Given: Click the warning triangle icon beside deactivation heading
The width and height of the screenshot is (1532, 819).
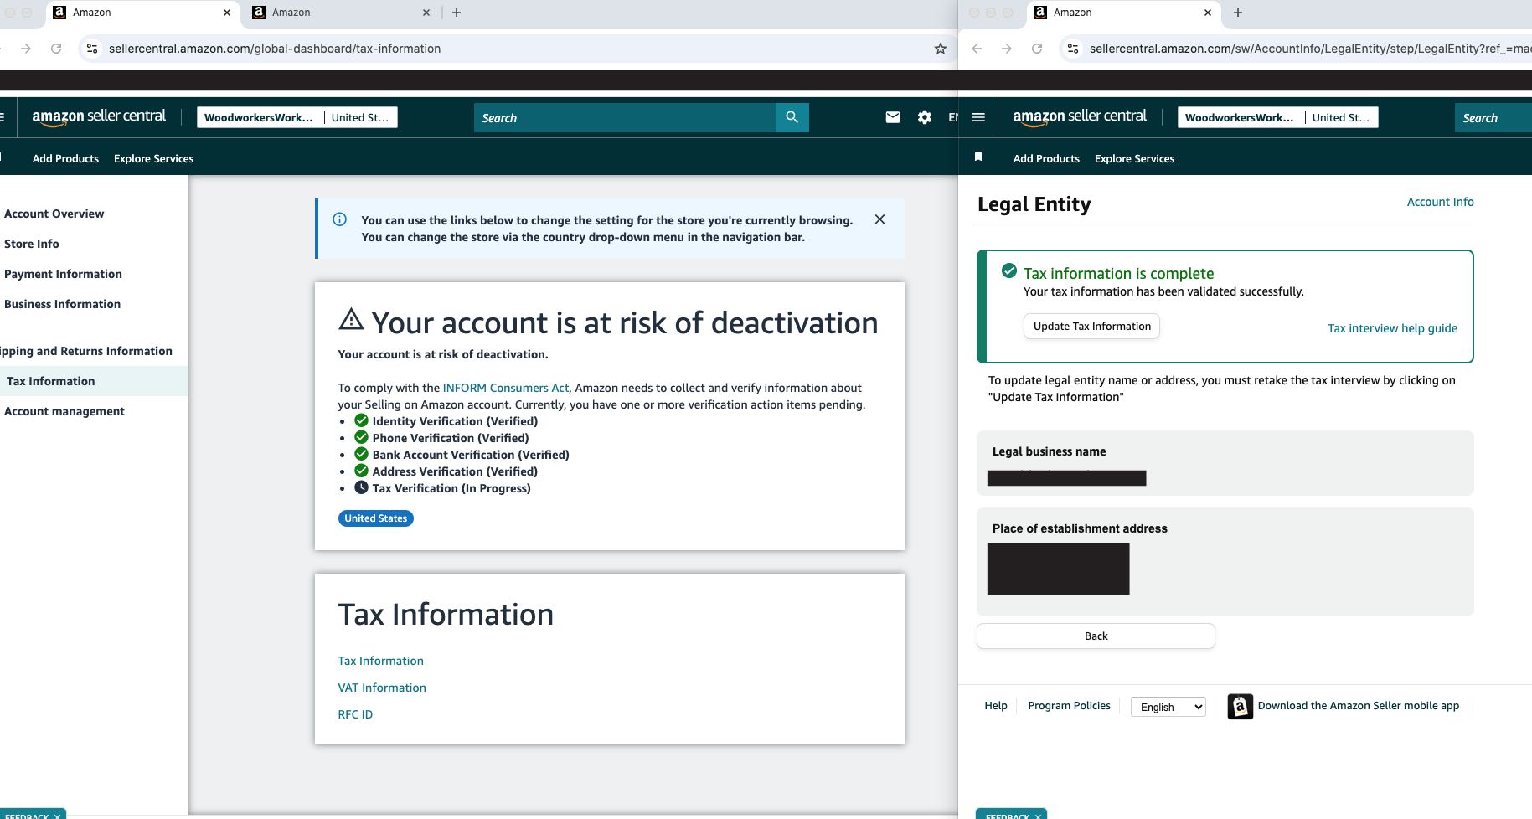Looking at the screenshot, I should click(x=351, y=319).
